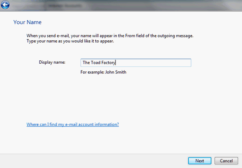Click the word 'e-mail' within the help link

point(72,124)
